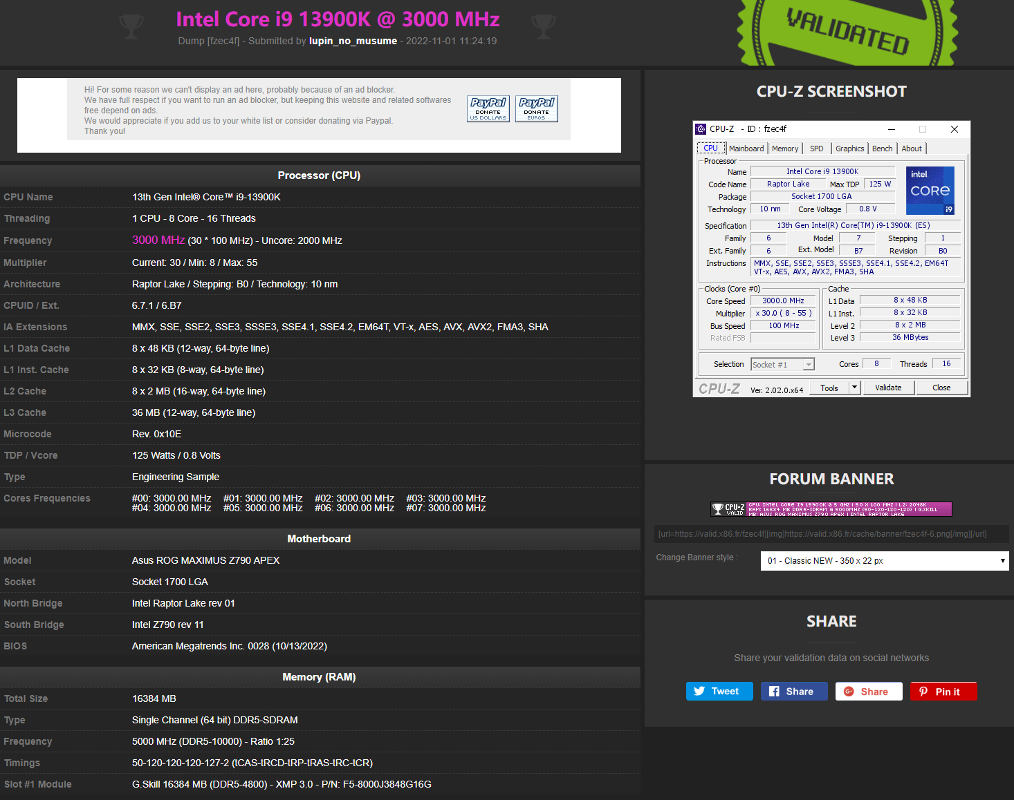Select the Bench tab in CPU-Z

click(x=882, y=149)
